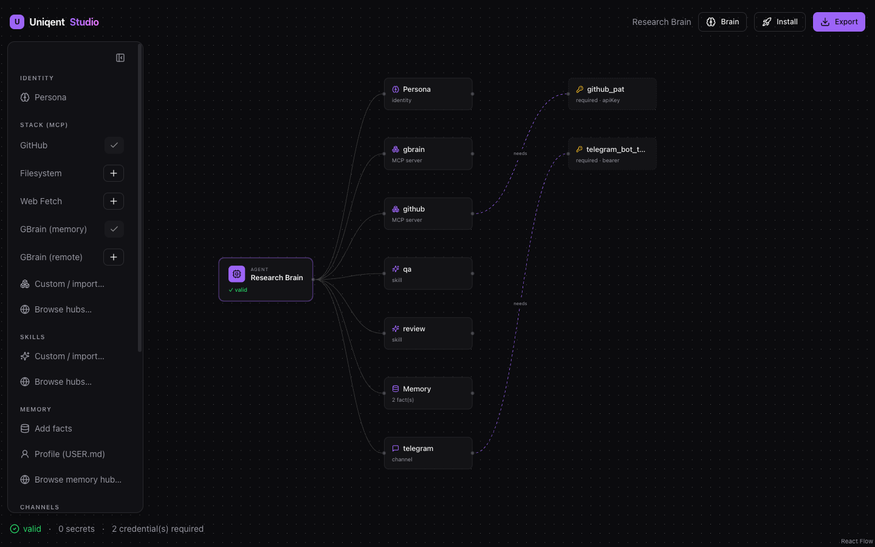This screenshot has width=875, height=547.
Task: Click the Uniqent logo icon
Action: pos(17,22)
